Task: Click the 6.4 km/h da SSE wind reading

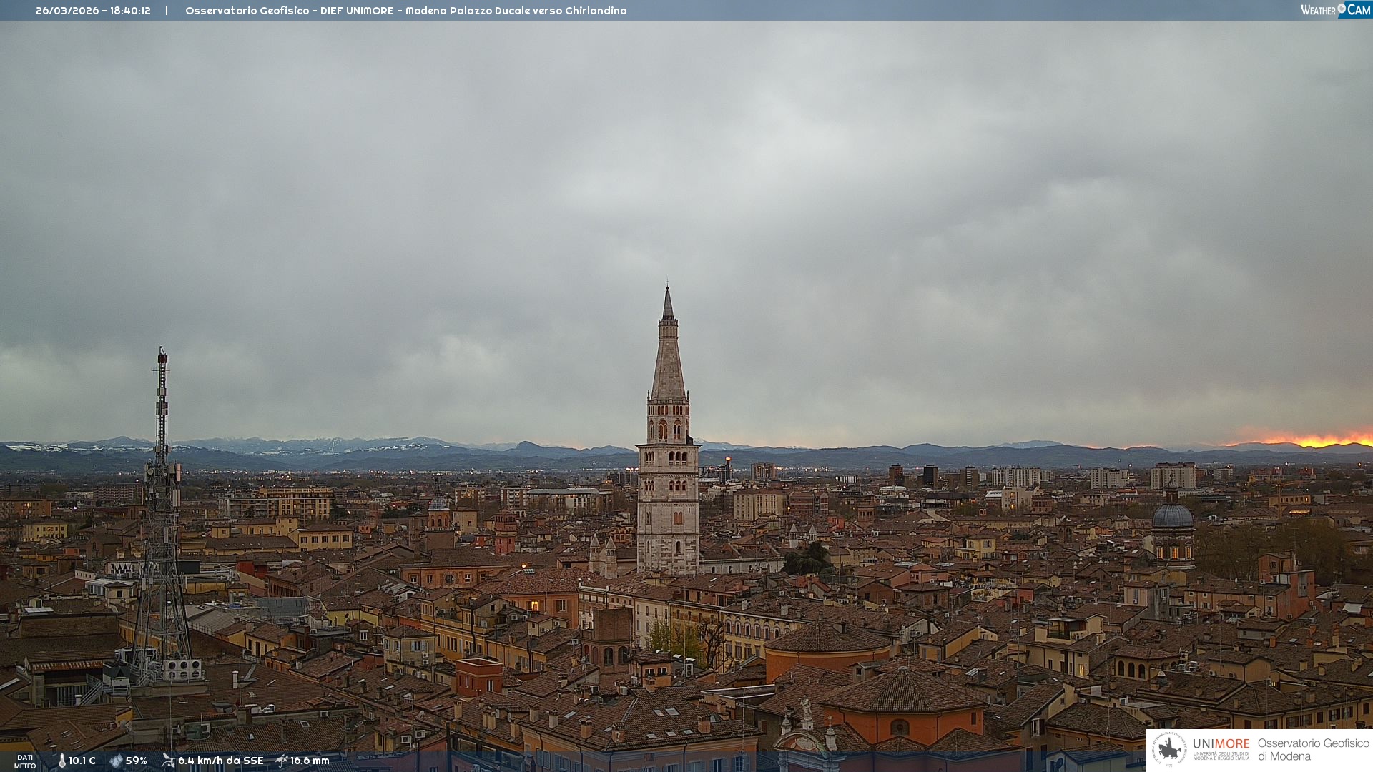Action: [220, 761]
